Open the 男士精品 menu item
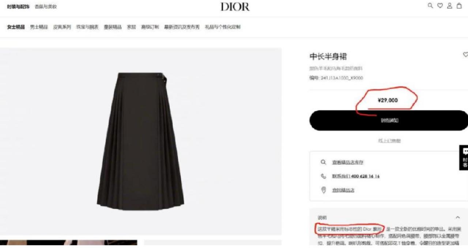The height and width of the screenshot is (248, 468). [39, 27]
